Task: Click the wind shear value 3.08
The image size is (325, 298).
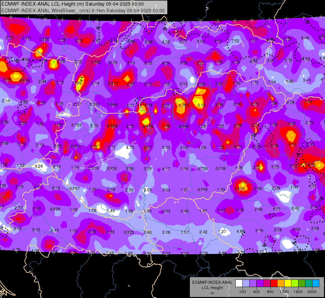Action: click(92, 232)
